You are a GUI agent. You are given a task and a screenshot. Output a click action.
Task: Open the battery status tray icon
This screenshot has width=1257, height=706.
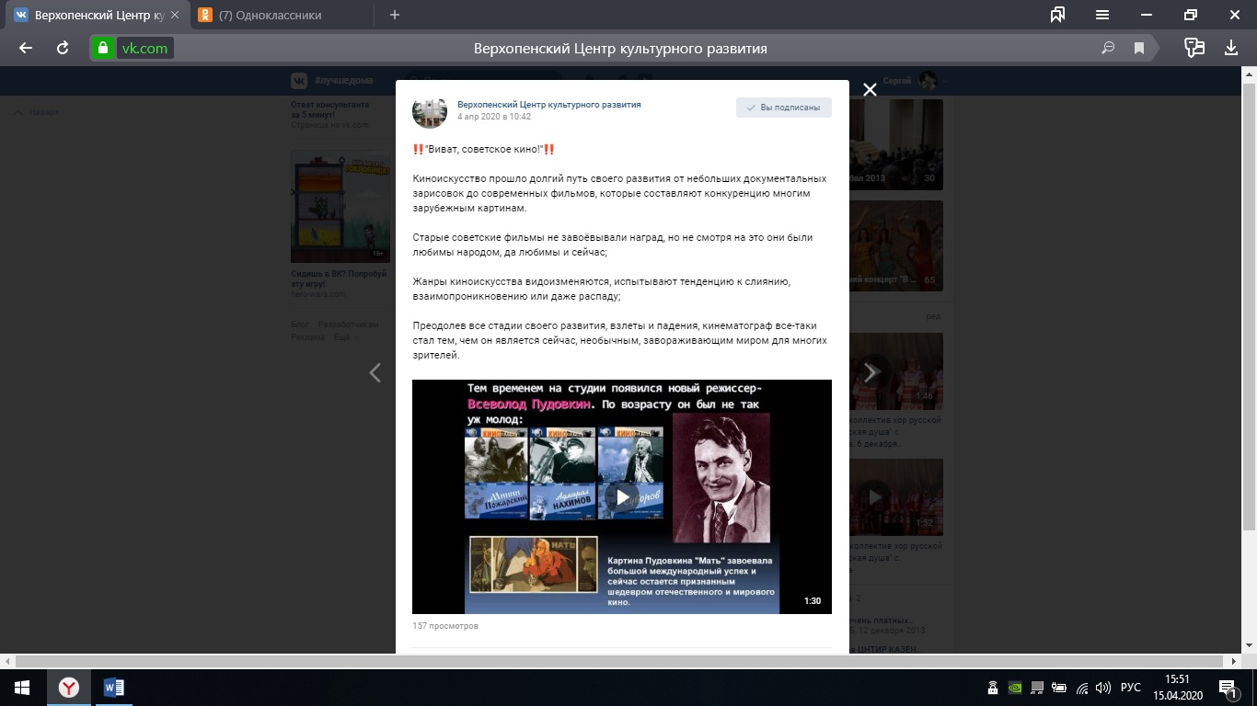click(1060, 688)
